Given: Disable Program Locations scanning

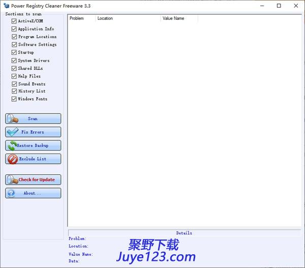Looking at the screenshot, I should (x=14, y=37).
